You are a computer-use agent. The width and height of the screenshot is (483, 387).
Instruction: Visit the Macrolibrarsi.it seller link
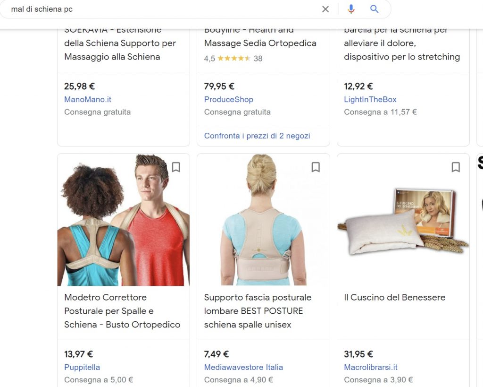[x=371, y=367]
